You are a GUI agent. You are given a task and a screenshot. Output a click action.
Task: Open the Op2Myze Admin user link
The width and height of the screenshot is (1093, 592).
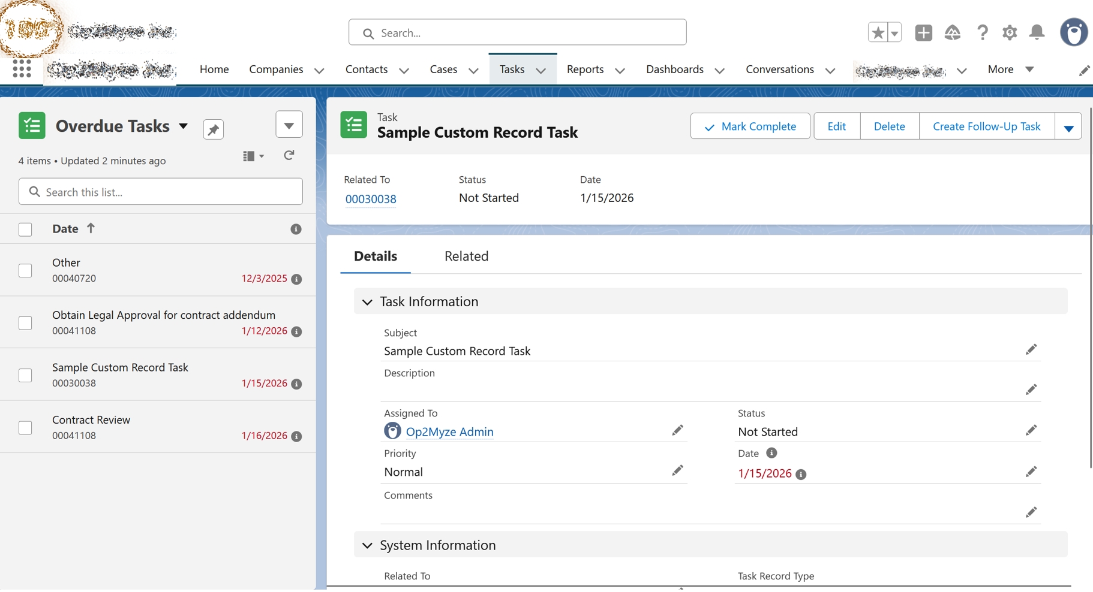(449, 432)
